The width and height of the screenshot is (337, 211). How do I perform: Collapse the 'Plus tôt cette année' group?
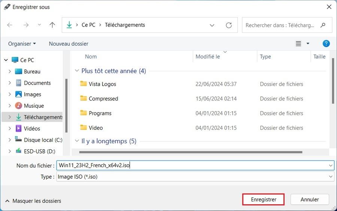click(77, 71)
